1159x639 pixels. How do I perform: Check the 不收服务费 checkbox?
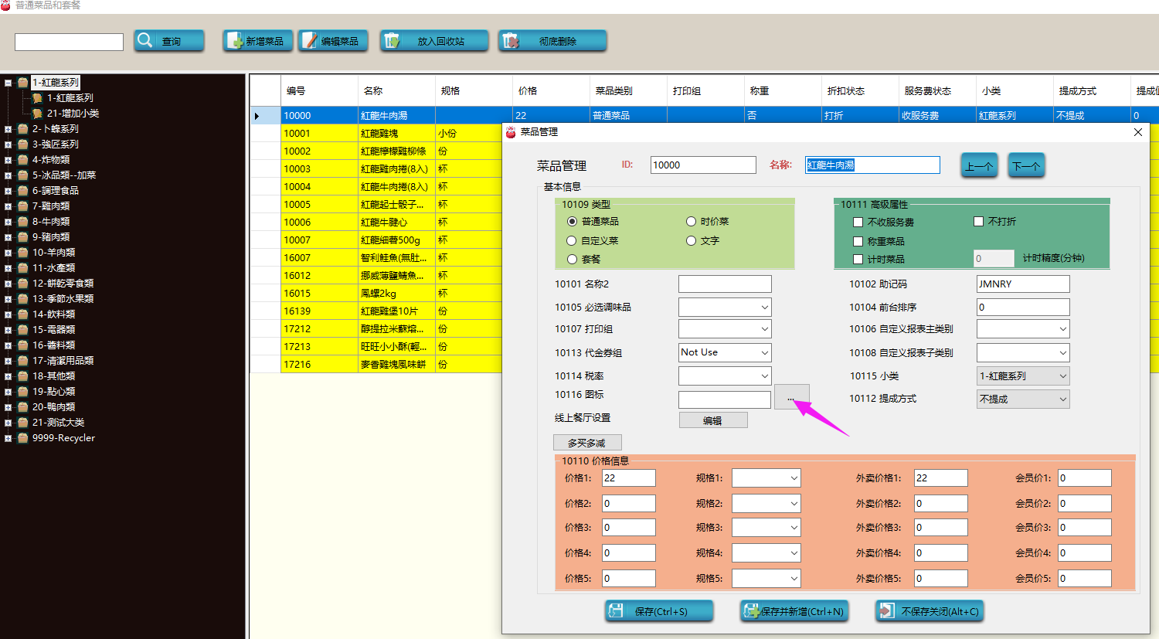(x=858, y=222)
